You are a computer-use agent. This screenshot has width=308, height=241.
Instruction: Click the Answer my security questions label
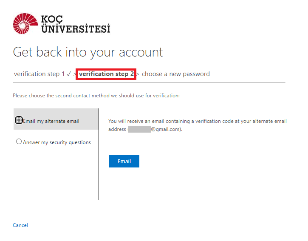click(x=57, y=142)
